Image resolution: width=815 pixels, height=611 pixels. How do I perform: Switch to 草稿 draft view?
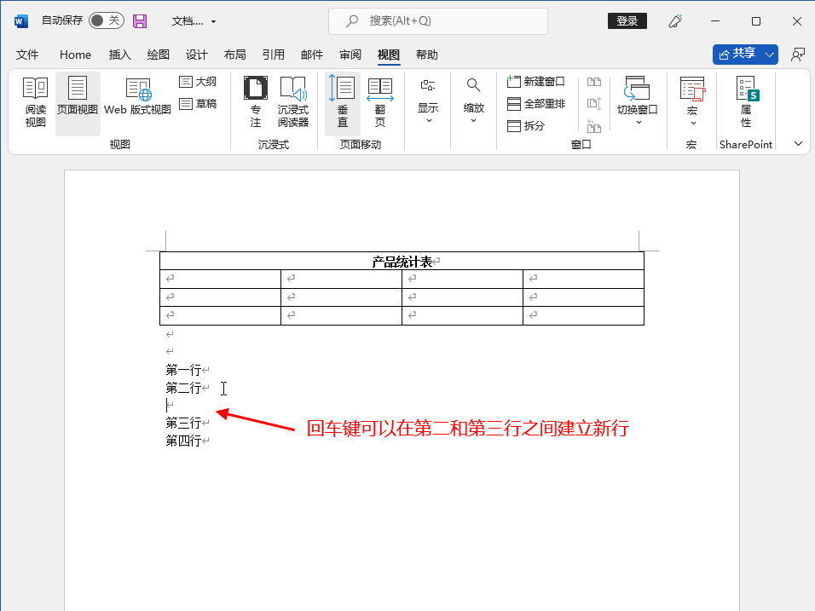[x=198, y=104]
